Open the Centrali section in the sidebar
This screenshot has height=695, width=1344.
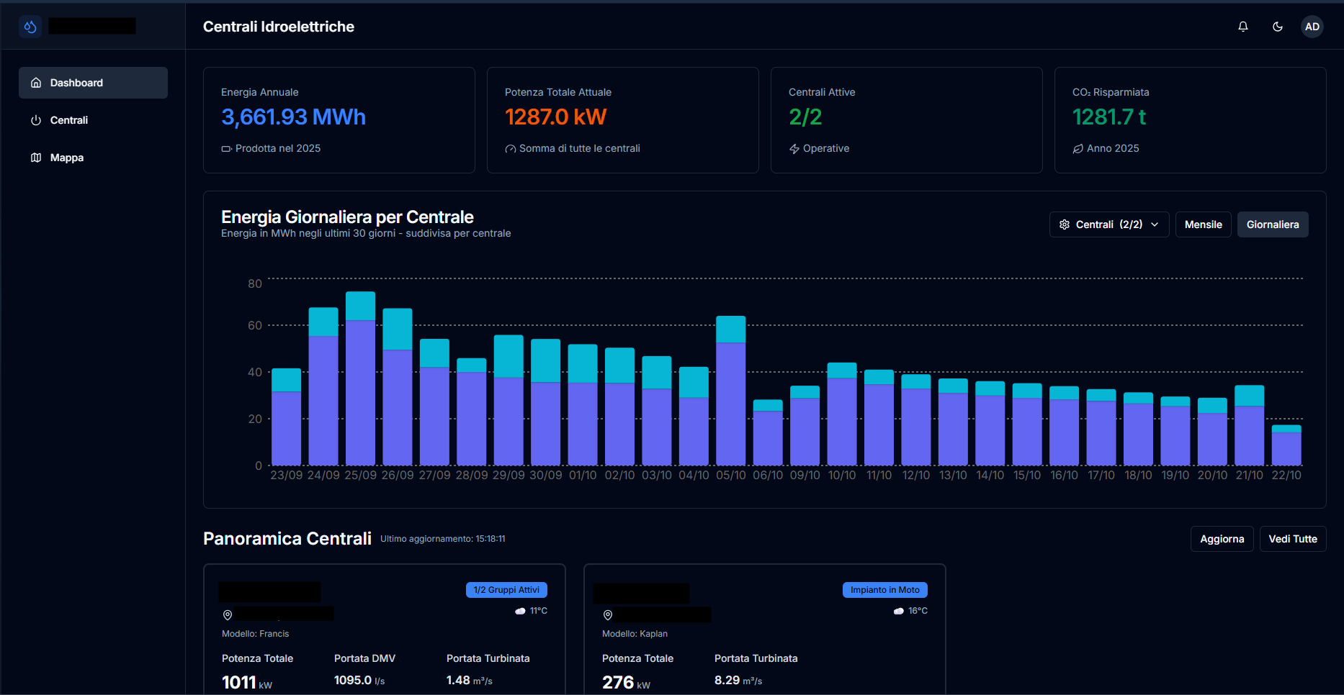coord(70,120)
